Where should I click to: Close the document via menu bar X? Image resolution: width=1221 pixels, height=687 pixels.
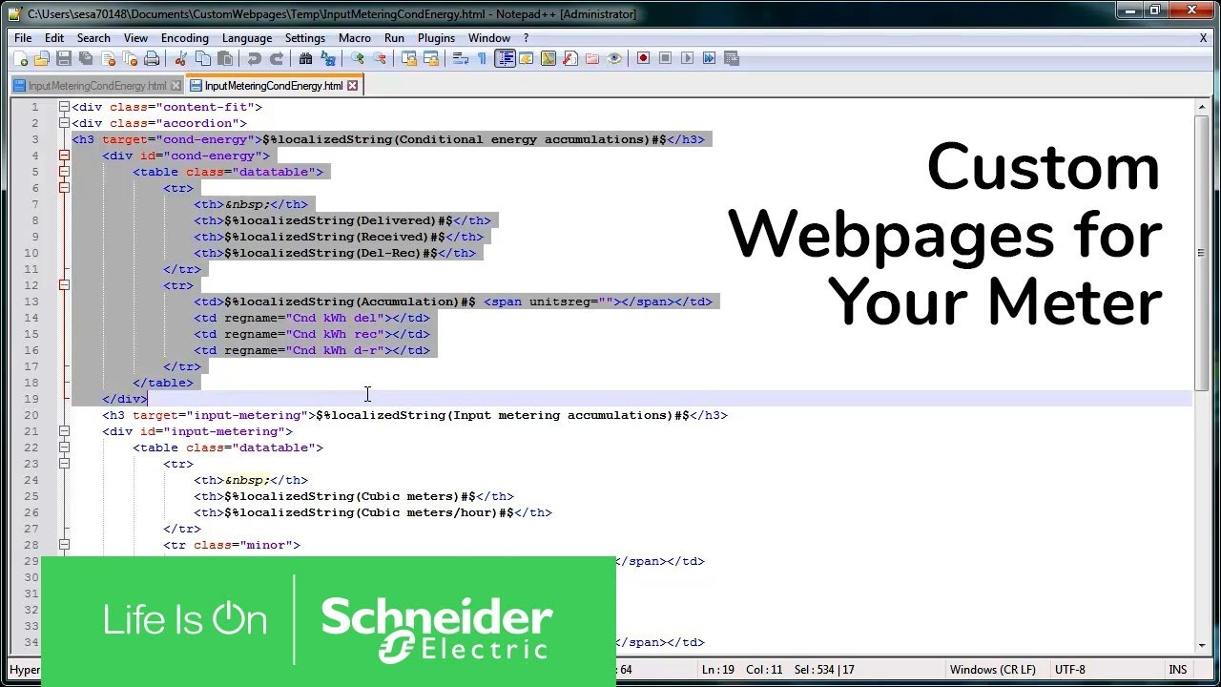[x=1203, y=38]
